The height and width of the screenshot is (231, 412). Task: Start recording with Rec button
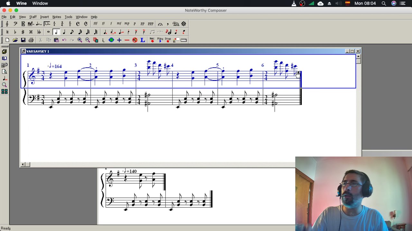pyautogui.click(x=152, y=40)
